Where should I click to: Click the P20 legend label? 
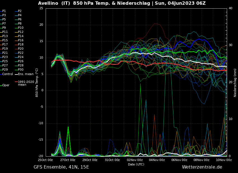pos(21,49)
